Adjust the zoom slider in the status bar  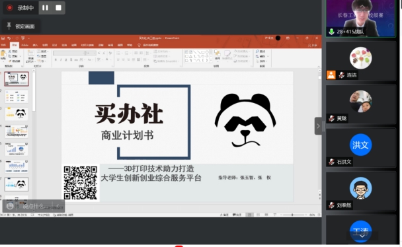pos(292,215)
